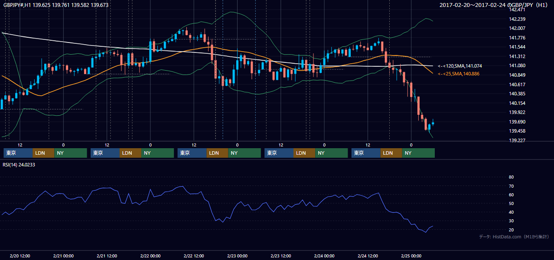The height and width of the screenshot is (260, 554).
Task: Click the 2/25 00:00 time axis label
Action: pyautogui.click(x=411, y=256)
